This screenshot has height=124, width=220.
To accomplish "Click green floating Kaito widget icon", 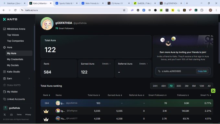I will tap(213, 91).
